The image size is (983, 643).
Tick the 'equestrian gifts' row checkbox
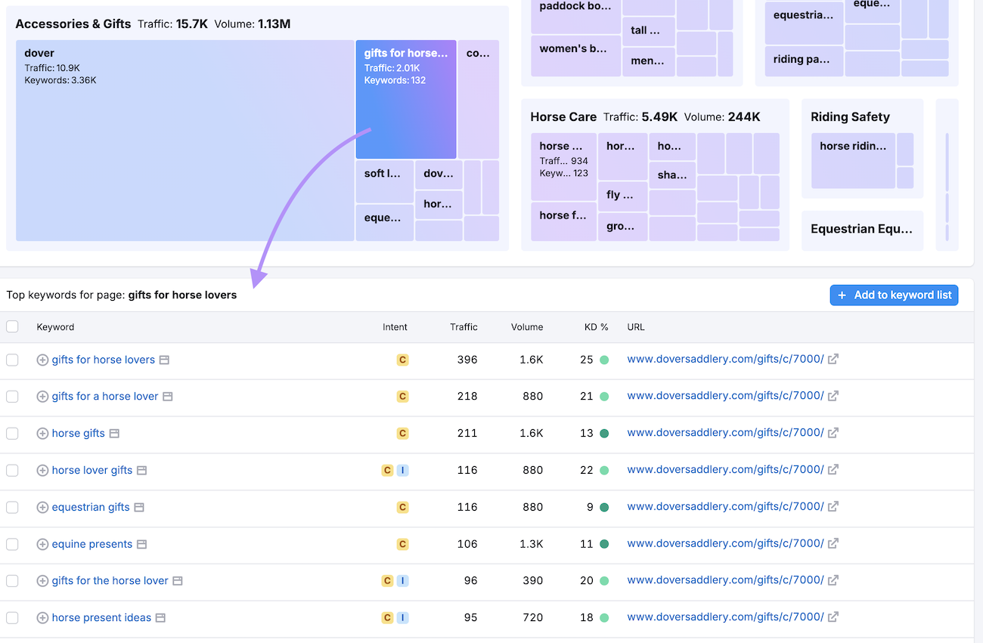click(12, 507)
